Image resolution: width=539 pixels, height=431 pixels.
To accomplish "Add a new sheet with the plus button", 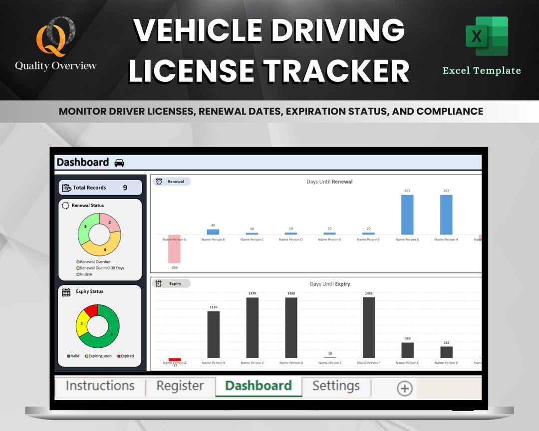I will [404, 387].
